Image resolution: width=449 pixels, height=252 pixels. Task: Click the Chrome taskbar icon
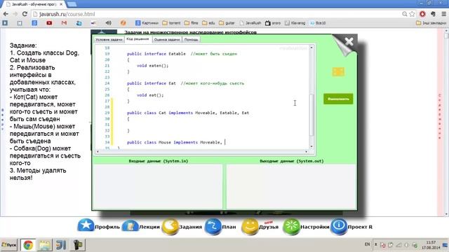28,245
